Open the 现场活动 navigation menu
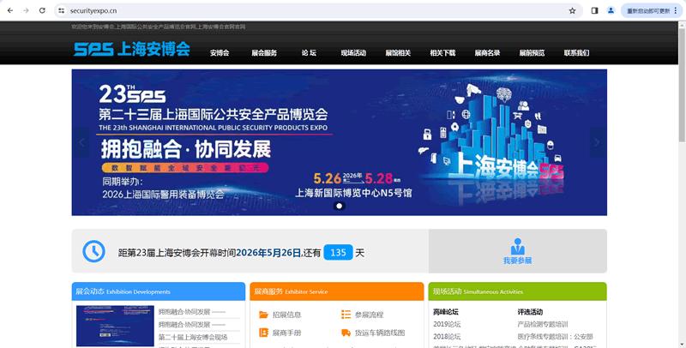This screenshot has width=686, height=348. pyautogui.click(x=353, y=53)
